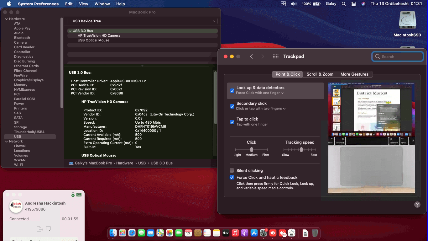428x241 pixels.
Task: Open the Window menu in menu bar
Action: [102, 4]
